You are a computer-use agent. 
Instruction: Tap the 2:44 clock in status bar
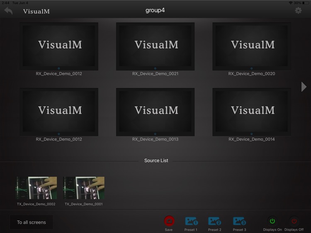[5, 3]
